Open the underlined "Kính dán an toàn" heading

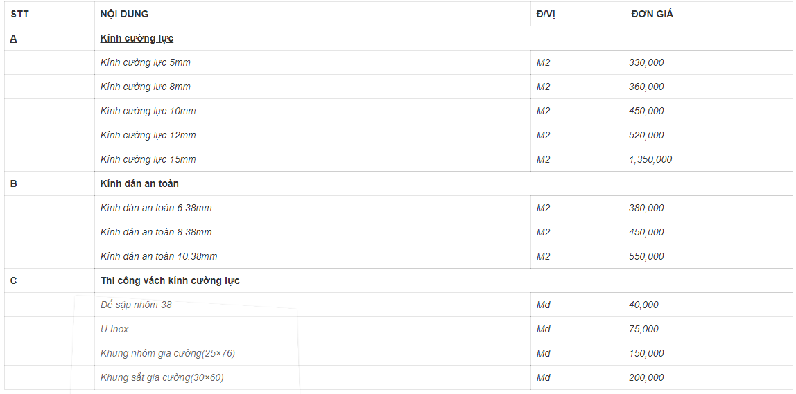[x=139, y=183]
